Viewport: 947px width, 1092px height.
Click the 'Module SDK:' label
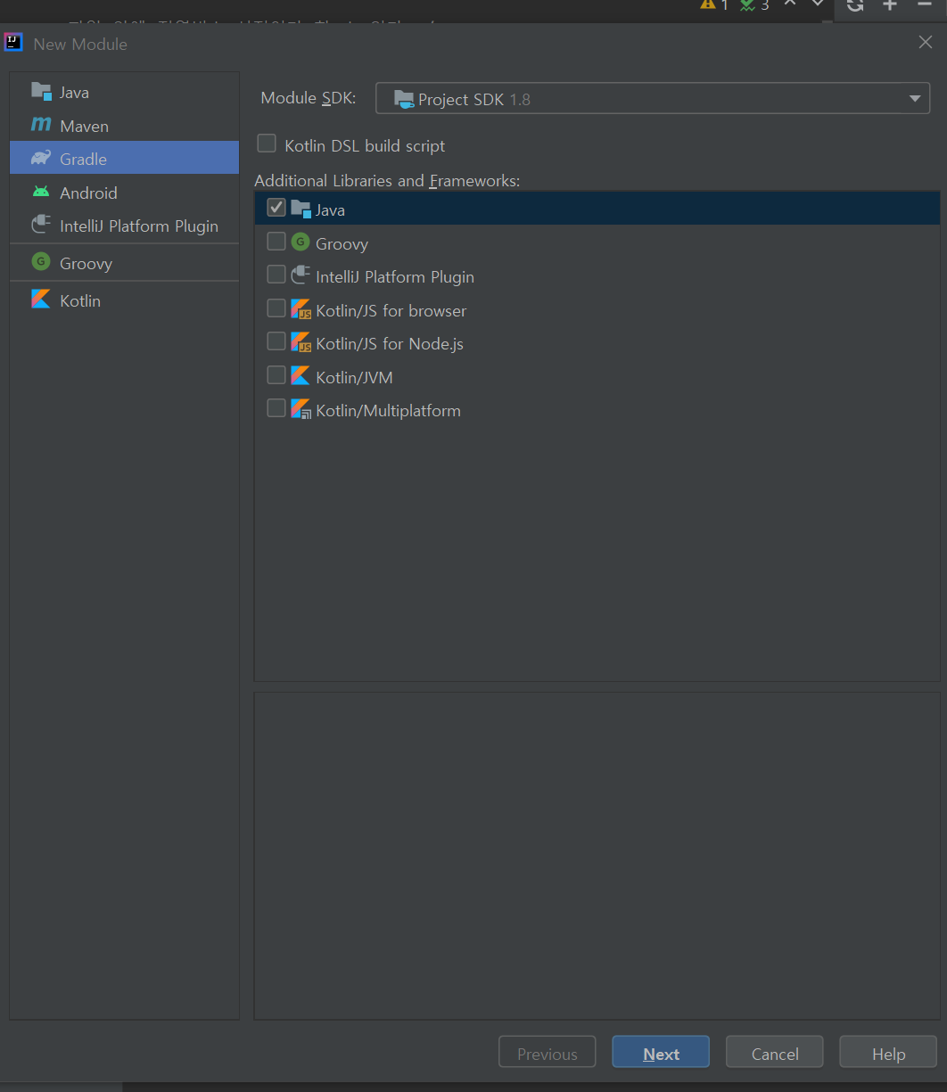click(x=309, y=98)
